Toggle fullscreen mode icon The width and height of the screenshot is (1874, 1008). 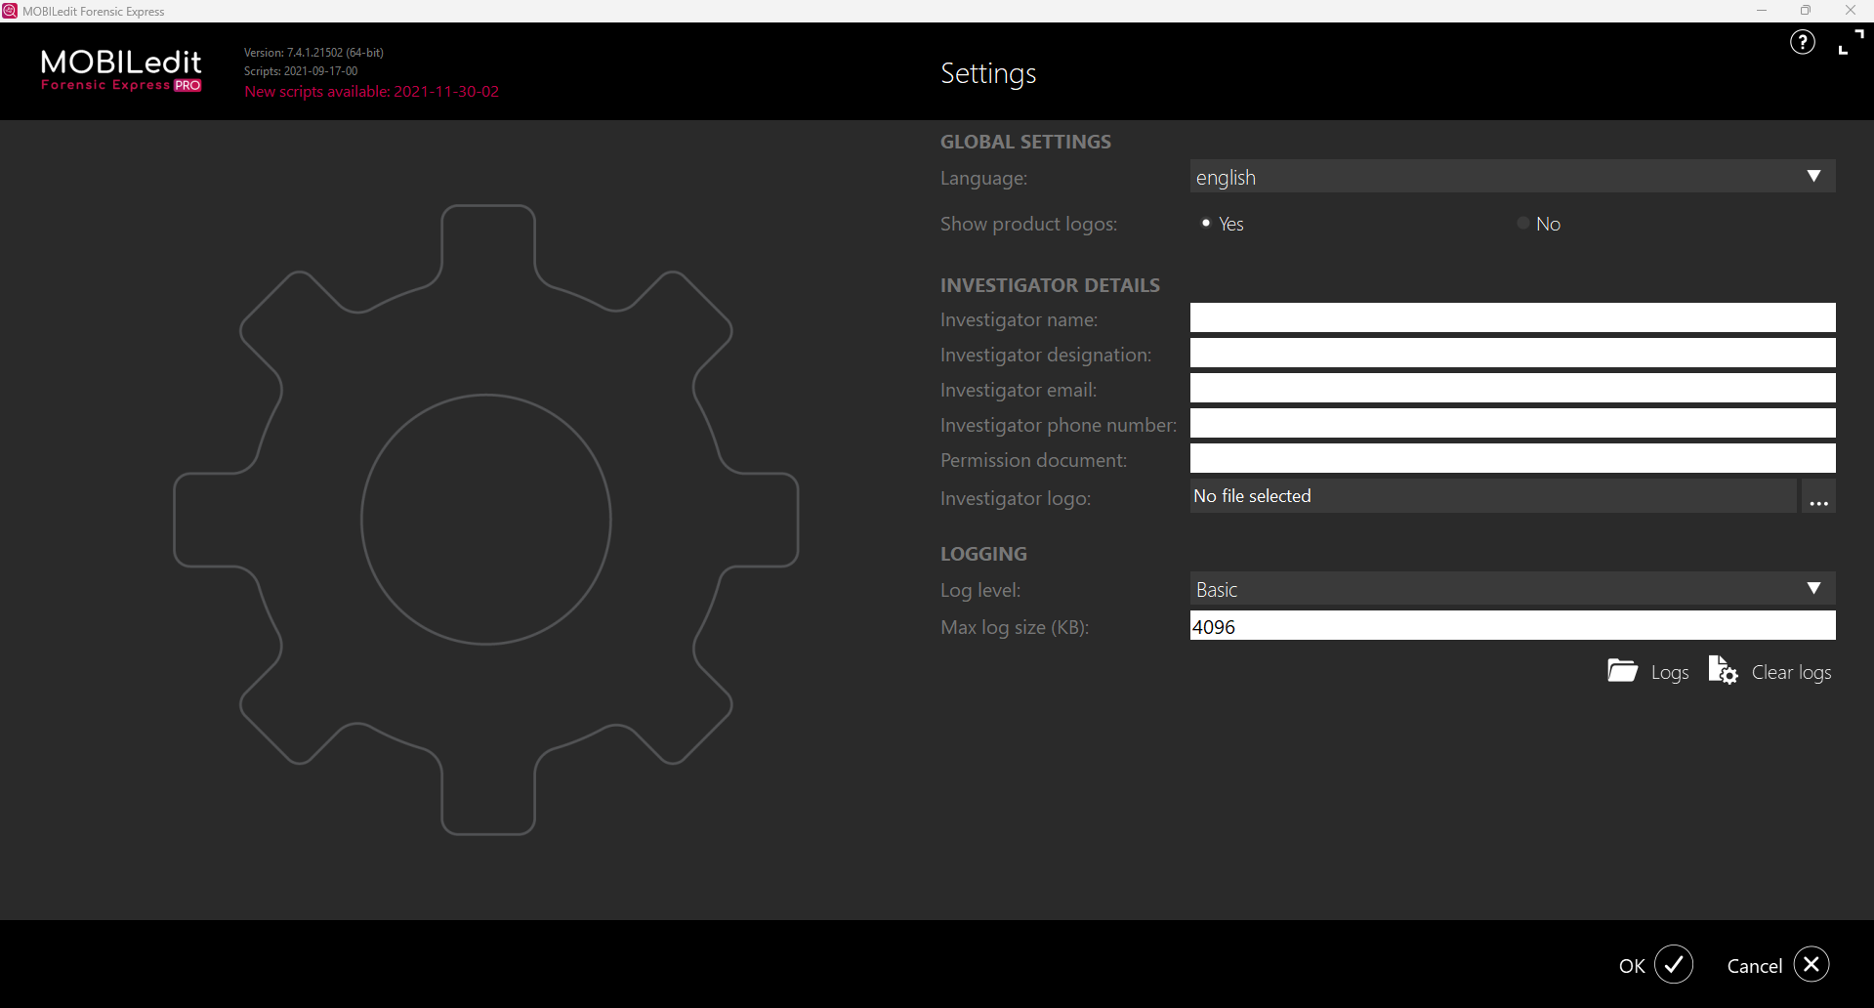[x=1851, y=42]
